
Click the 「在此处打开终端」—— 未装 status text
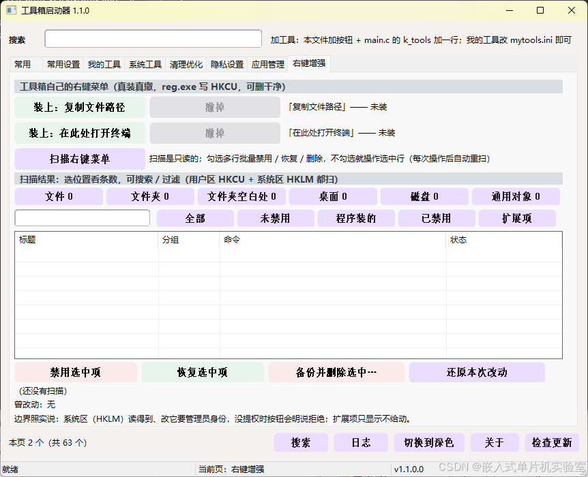(x=341, y=133)
